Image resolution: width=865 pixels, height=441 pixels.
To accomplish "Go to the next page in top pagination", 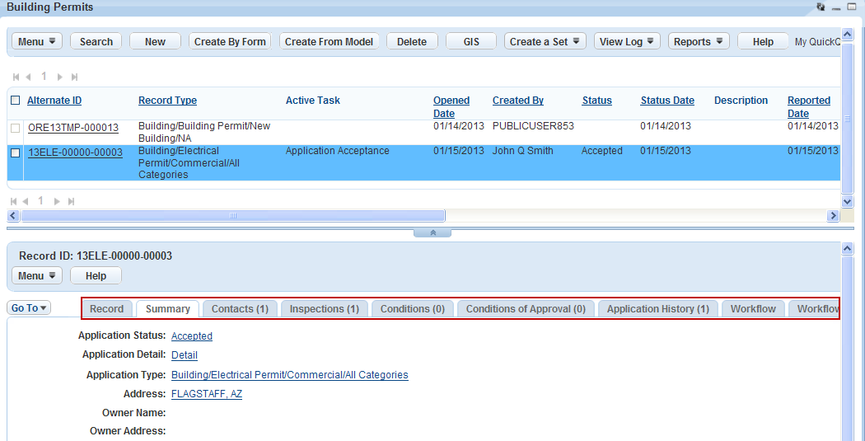I will pyautogui.click(x=58, y=77).
